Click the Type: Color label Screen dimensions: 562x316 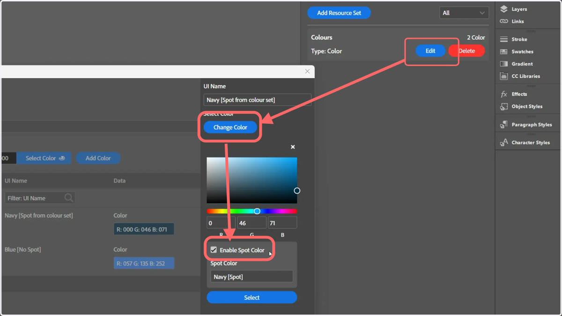point(326,51)
